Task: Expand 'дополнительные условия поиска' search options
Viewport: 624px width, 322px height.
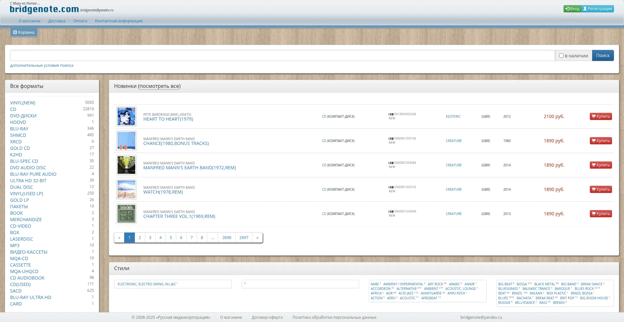Action: (42, 66)
